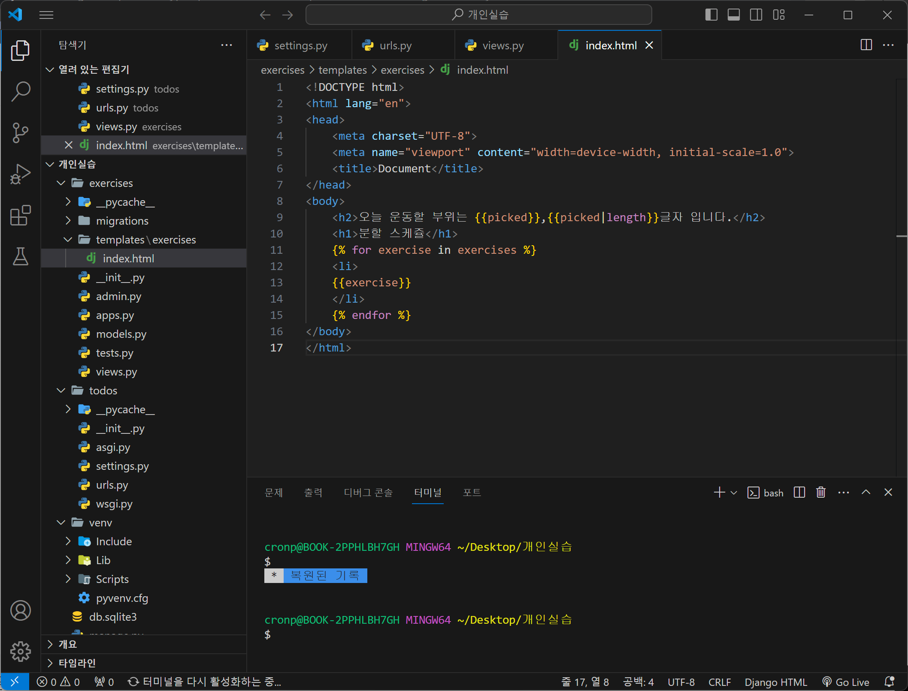Switch to the 출력 panel tab

pos(313,493)
